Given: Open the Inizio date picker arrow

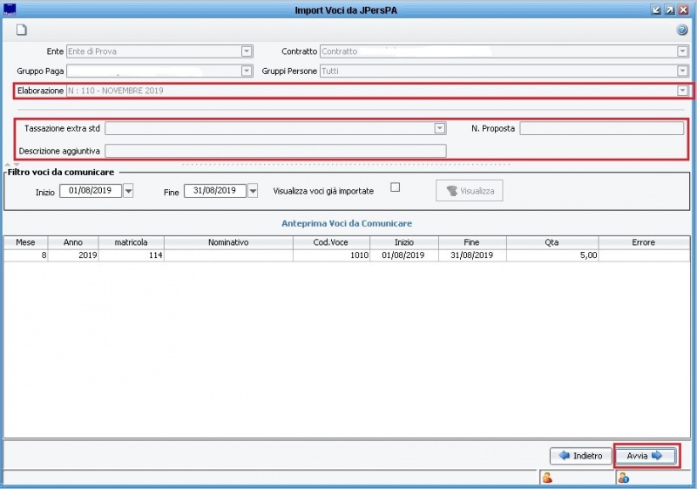Looking at the screenshot, I should coord(128,190).
